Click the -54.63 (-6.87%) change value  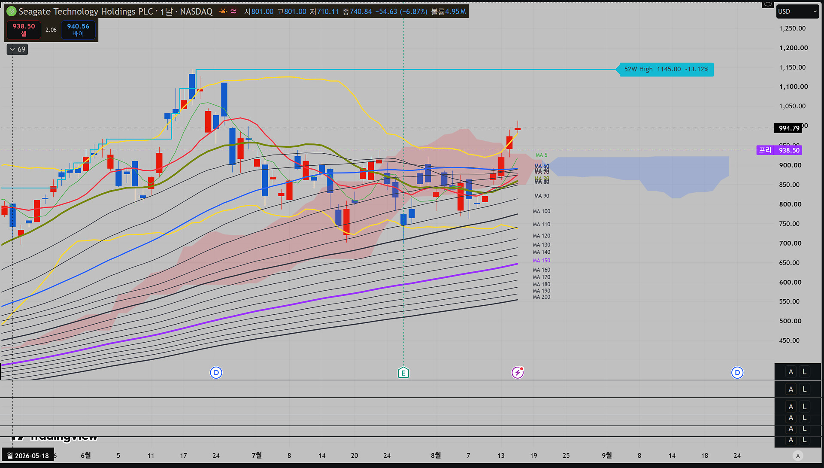[401, 12]
